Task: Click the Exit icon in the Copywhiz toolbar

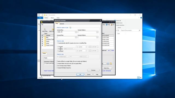Action: pos(112,25)
